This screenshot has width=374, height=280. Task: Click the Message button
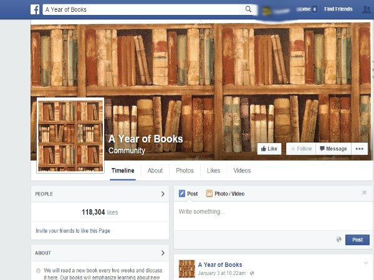tap(333, 149)
